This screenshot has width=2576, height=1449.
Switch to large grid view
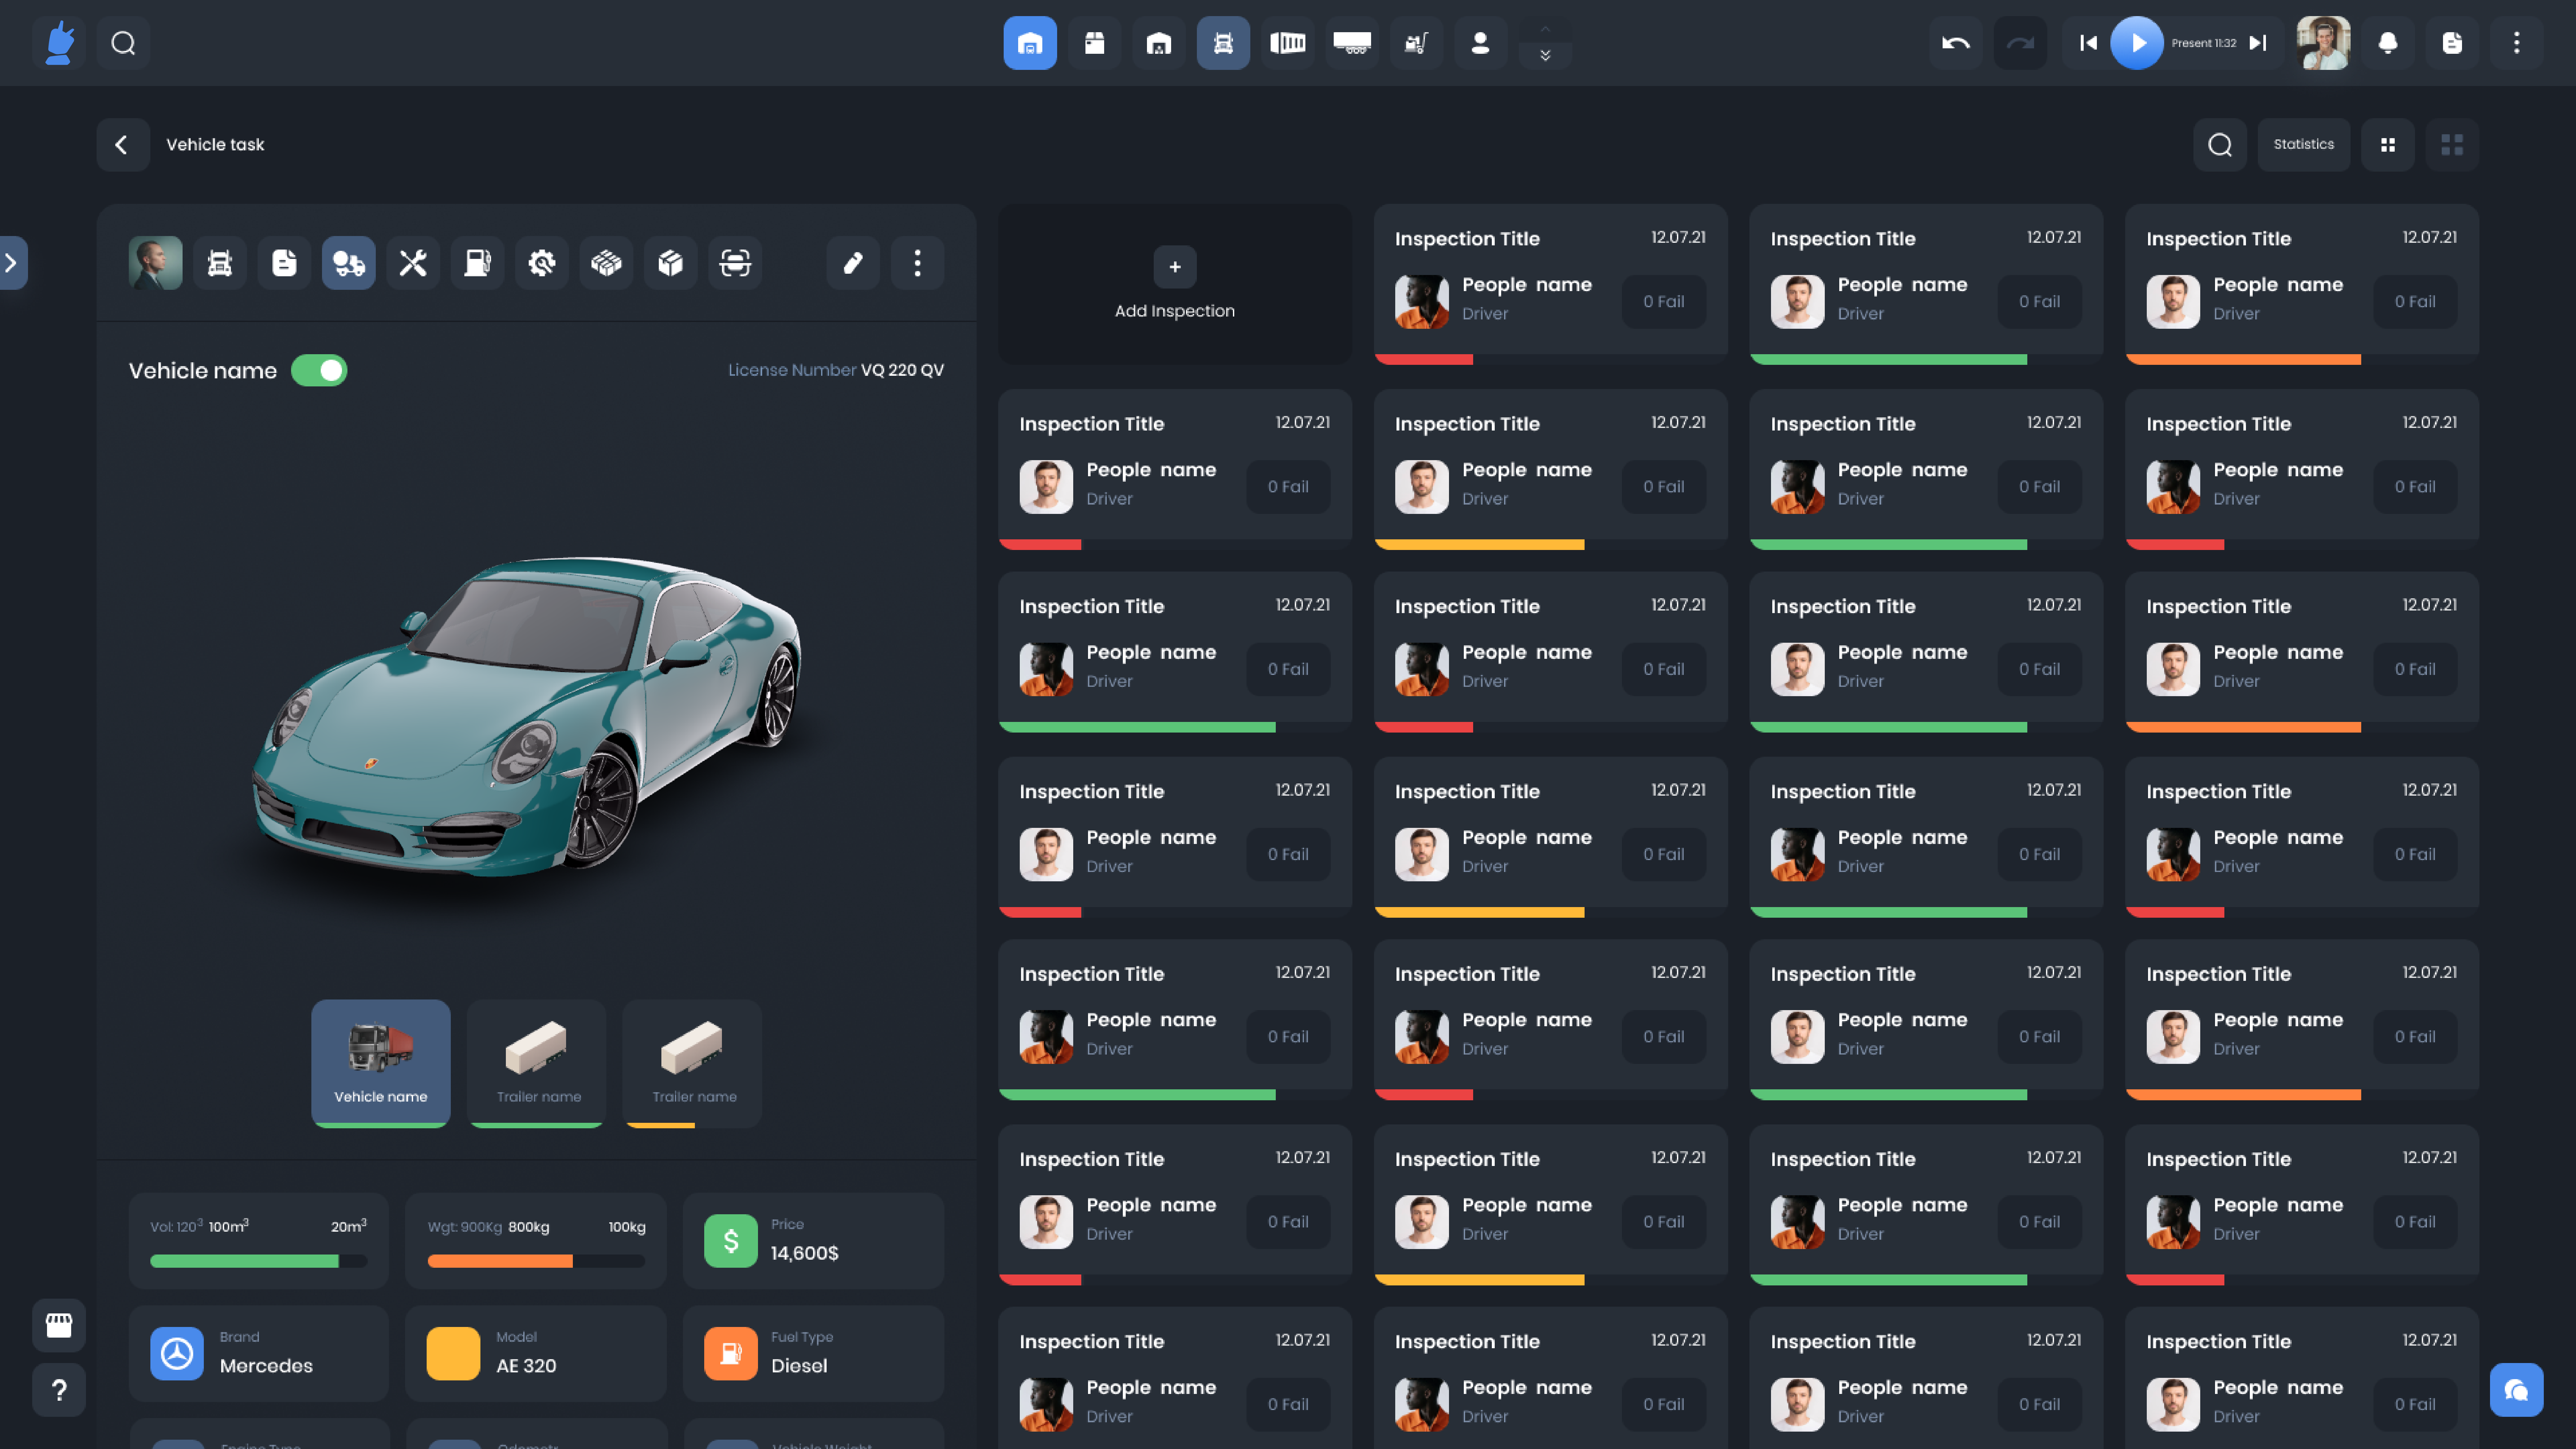tap(2452, 145)
